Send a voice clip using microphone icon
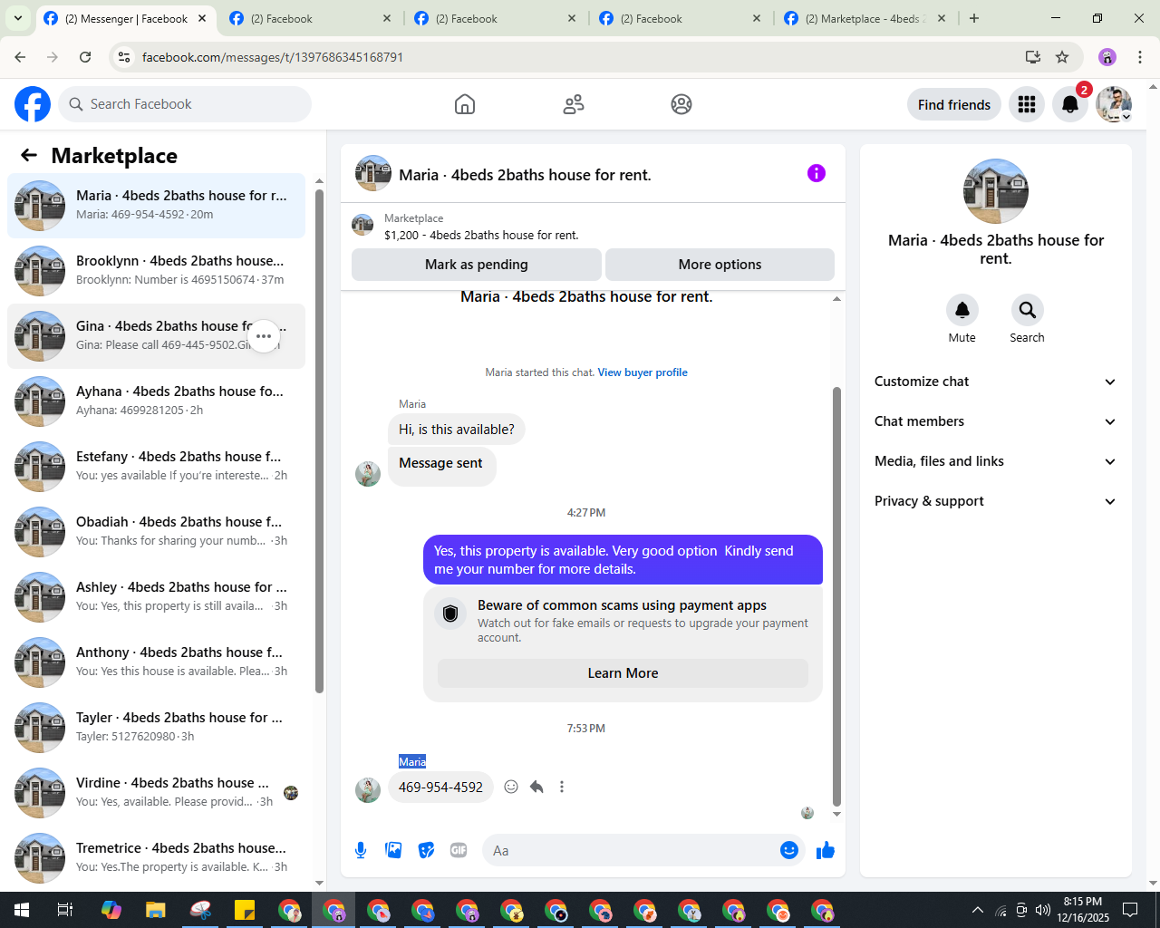Screen dimensions: 1160x928 click(361, 850)
